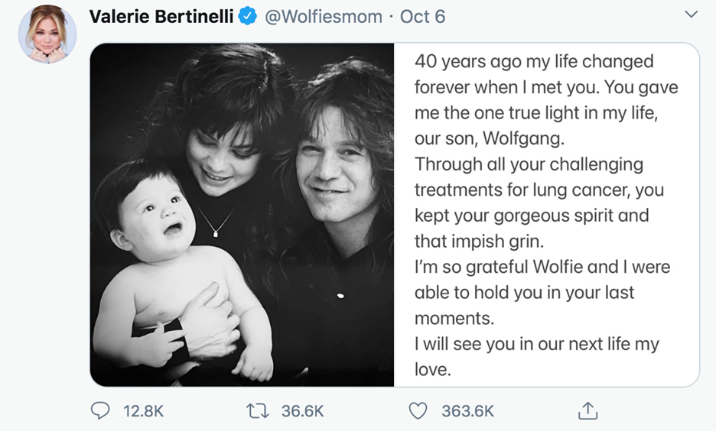Viewport: 716px width, 431px height.
Task: Click the line "I will see you in our next life"
Action: 536,344
